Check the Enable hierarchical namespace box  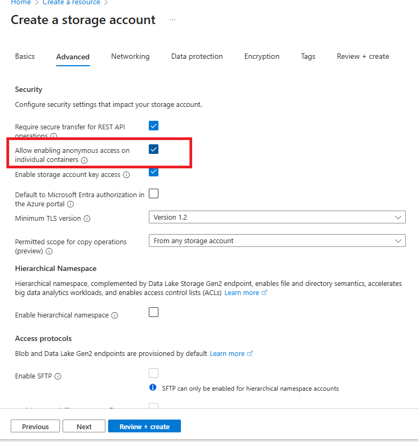154,312
